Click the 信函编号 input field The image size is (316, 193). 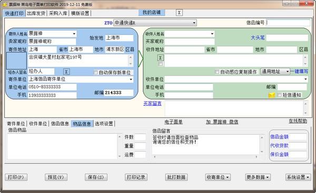[x=288, y=23]
